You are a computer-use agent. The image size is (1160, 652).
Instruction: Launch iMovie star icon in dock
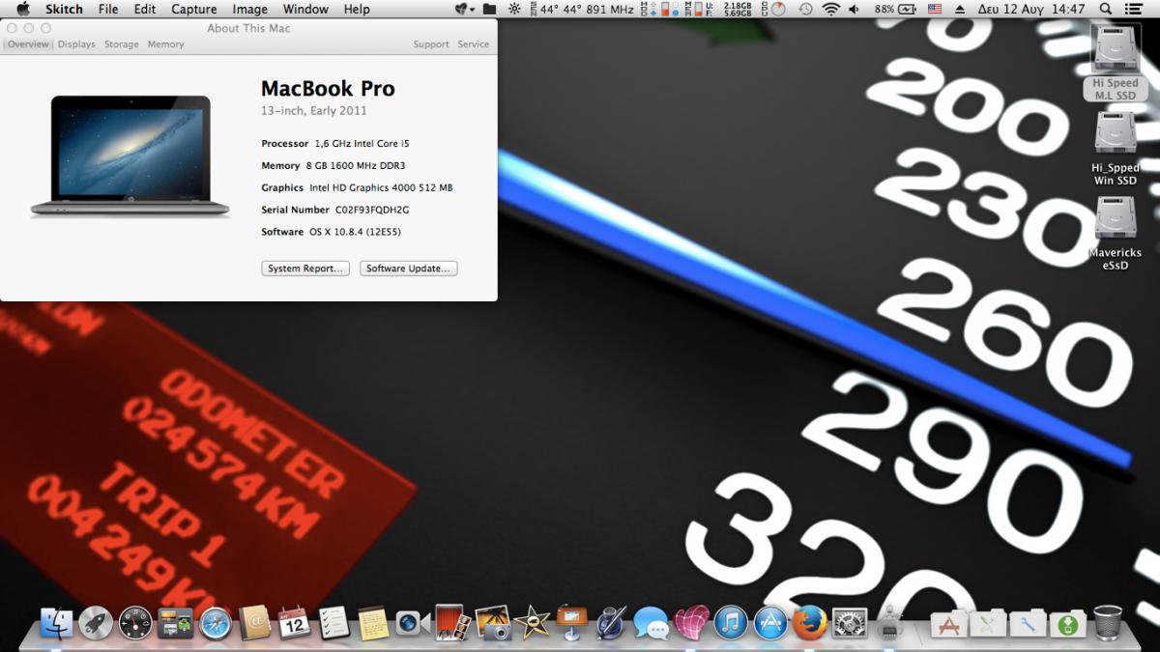click(533, 623)
